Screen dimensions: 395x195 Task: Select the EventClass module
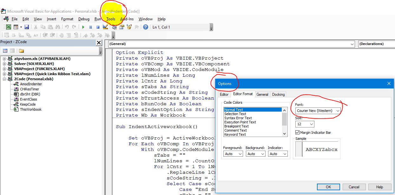[29, 99]
